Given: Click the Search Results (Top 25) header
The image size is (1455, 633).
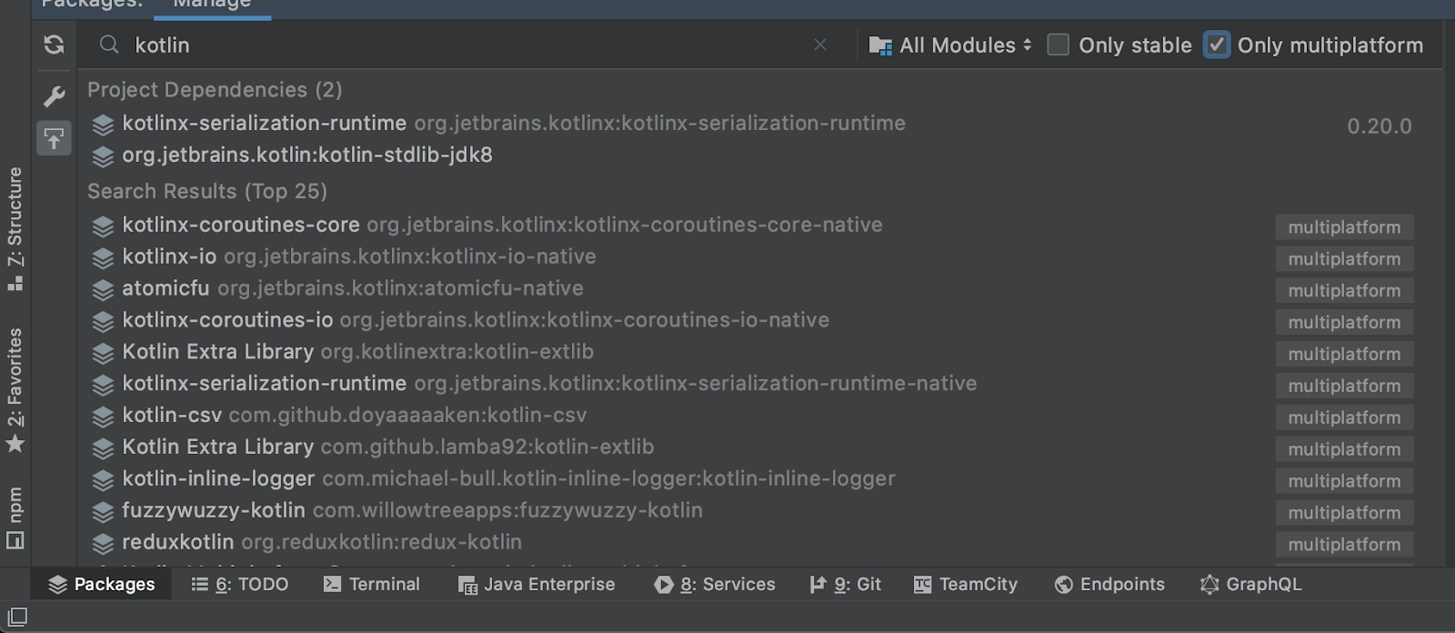Looking at the screenshot, I should click(207, 192).
